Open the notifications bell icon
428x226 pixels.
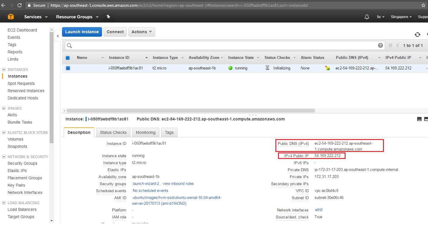367,17
